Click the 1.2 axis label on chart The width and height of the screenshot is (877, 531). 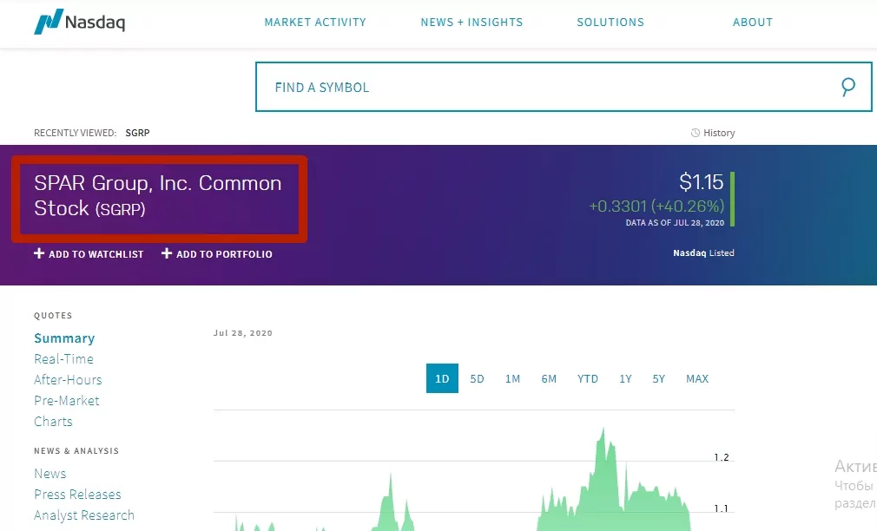722,457
